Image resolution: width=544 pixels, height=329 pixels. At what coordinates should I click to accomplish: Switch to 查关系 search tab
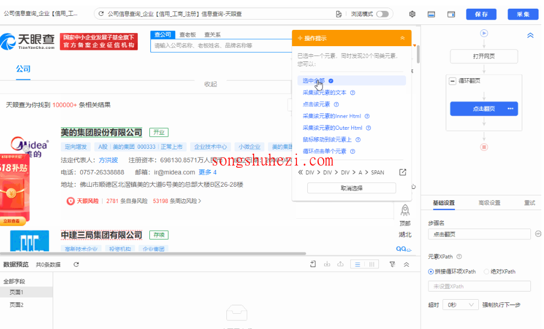(x=212, y=35)
